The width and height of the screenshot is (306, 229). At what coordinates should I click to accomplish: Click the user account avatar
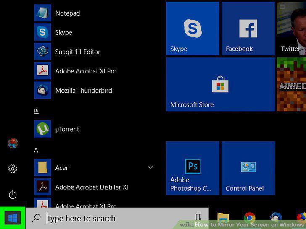coord(13,143)
